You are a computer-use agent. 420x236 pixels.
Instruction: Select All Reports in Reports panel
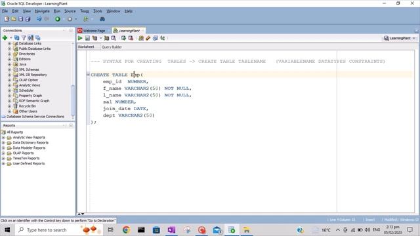tap(14, 132)
